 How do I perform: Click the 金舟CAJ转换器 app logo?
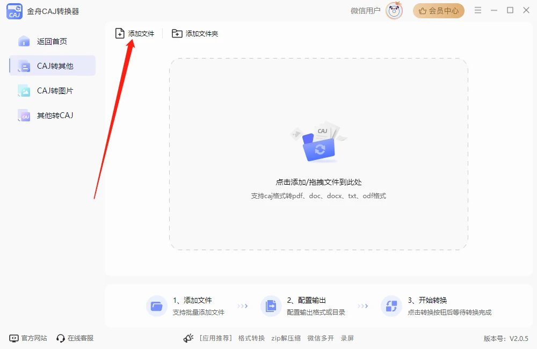pyautogui.click(x=14, y=11)
